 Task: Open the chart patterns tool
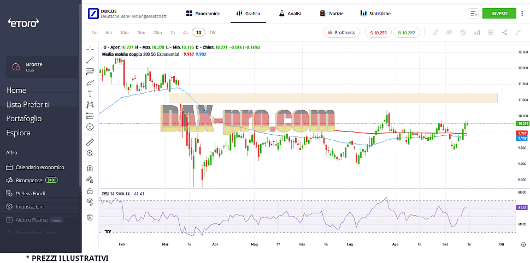click(90, 105)
